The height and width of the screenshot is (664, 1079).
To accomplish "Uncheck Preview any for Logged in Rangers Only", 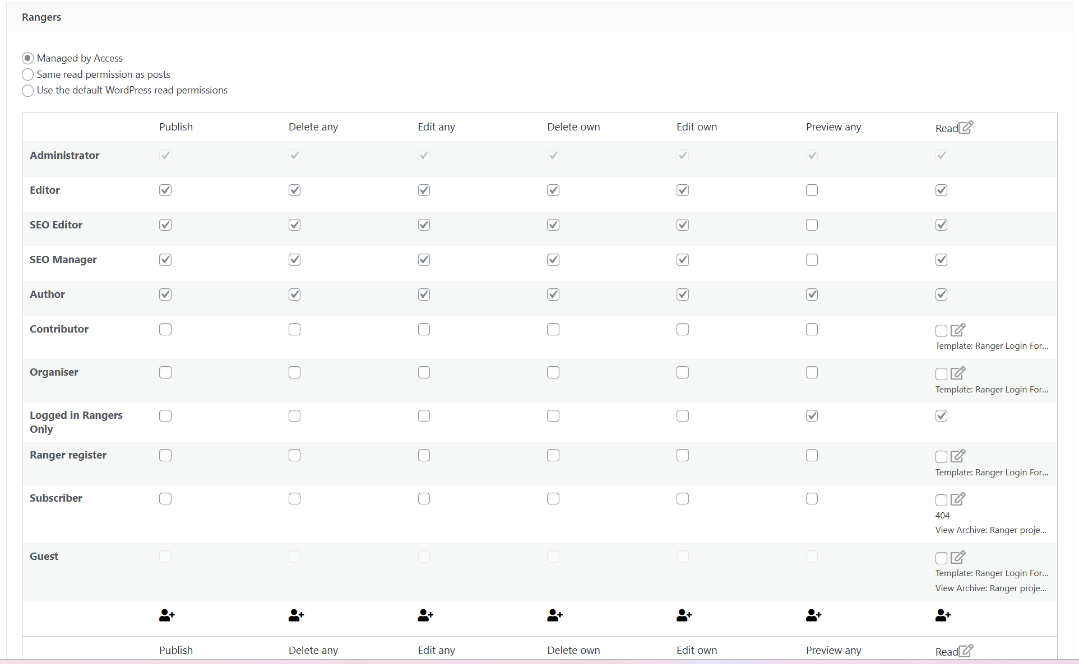I will [812, 416].
